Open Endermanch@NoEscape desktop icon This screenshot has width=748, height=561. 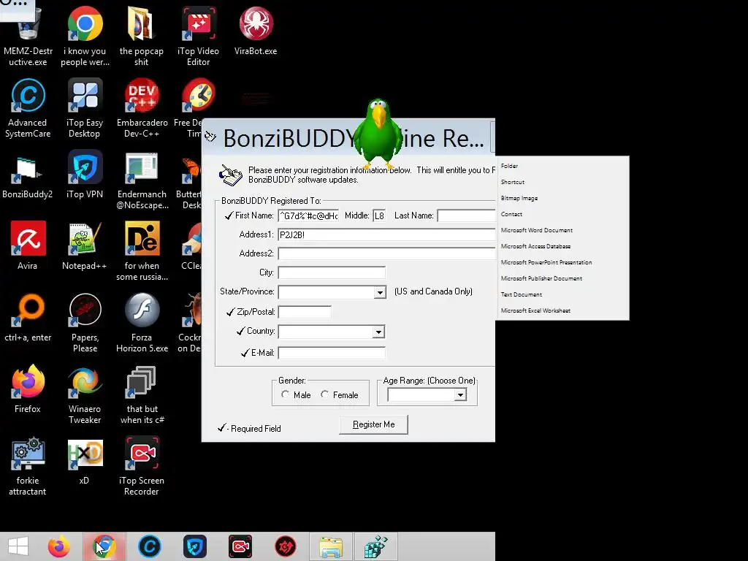click(142, 180)
